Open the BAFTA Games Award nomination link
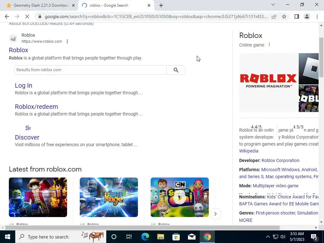Viewport: 324px width, 243px height. pos(279,204)
